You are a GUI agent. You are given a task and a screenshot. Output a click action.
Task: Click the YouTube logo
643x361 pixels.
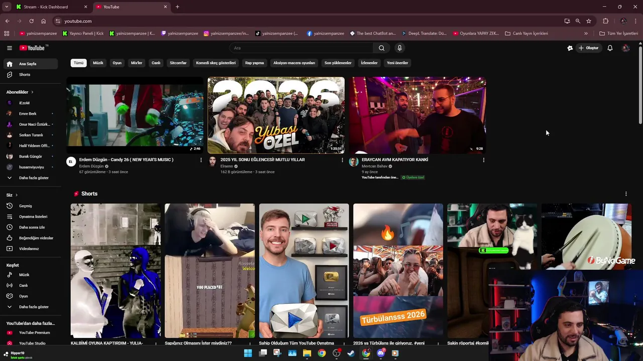(33, 48)
